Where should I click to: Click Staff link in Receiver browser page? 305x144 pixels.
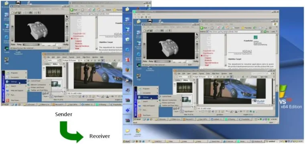coord(207,65)
